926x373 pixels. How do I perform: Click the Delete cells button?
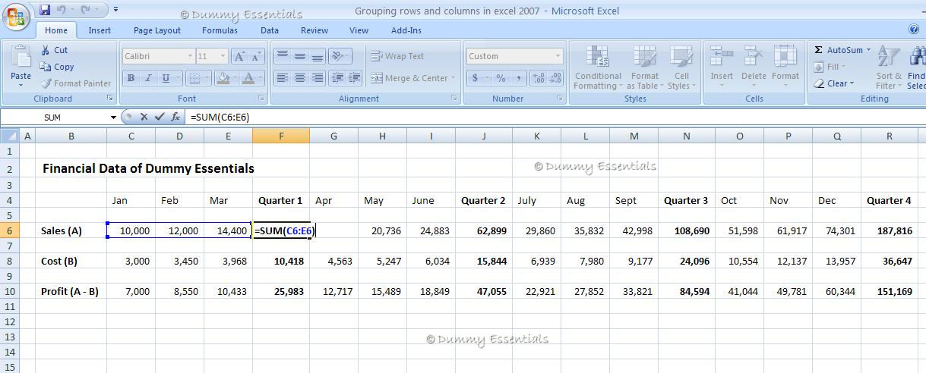point(754,63)
